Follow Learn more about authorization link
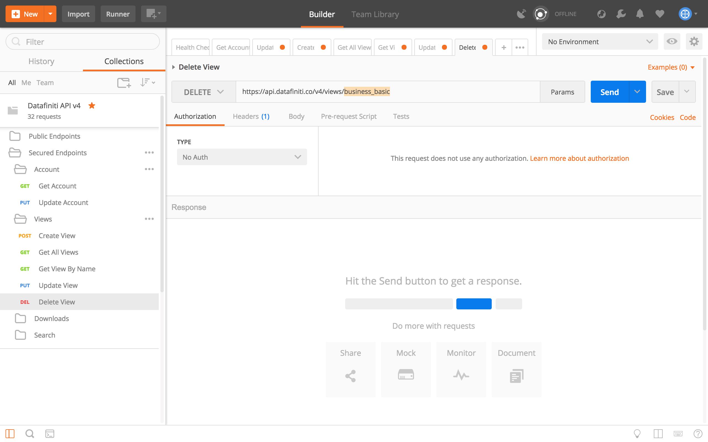 [579, 158]
